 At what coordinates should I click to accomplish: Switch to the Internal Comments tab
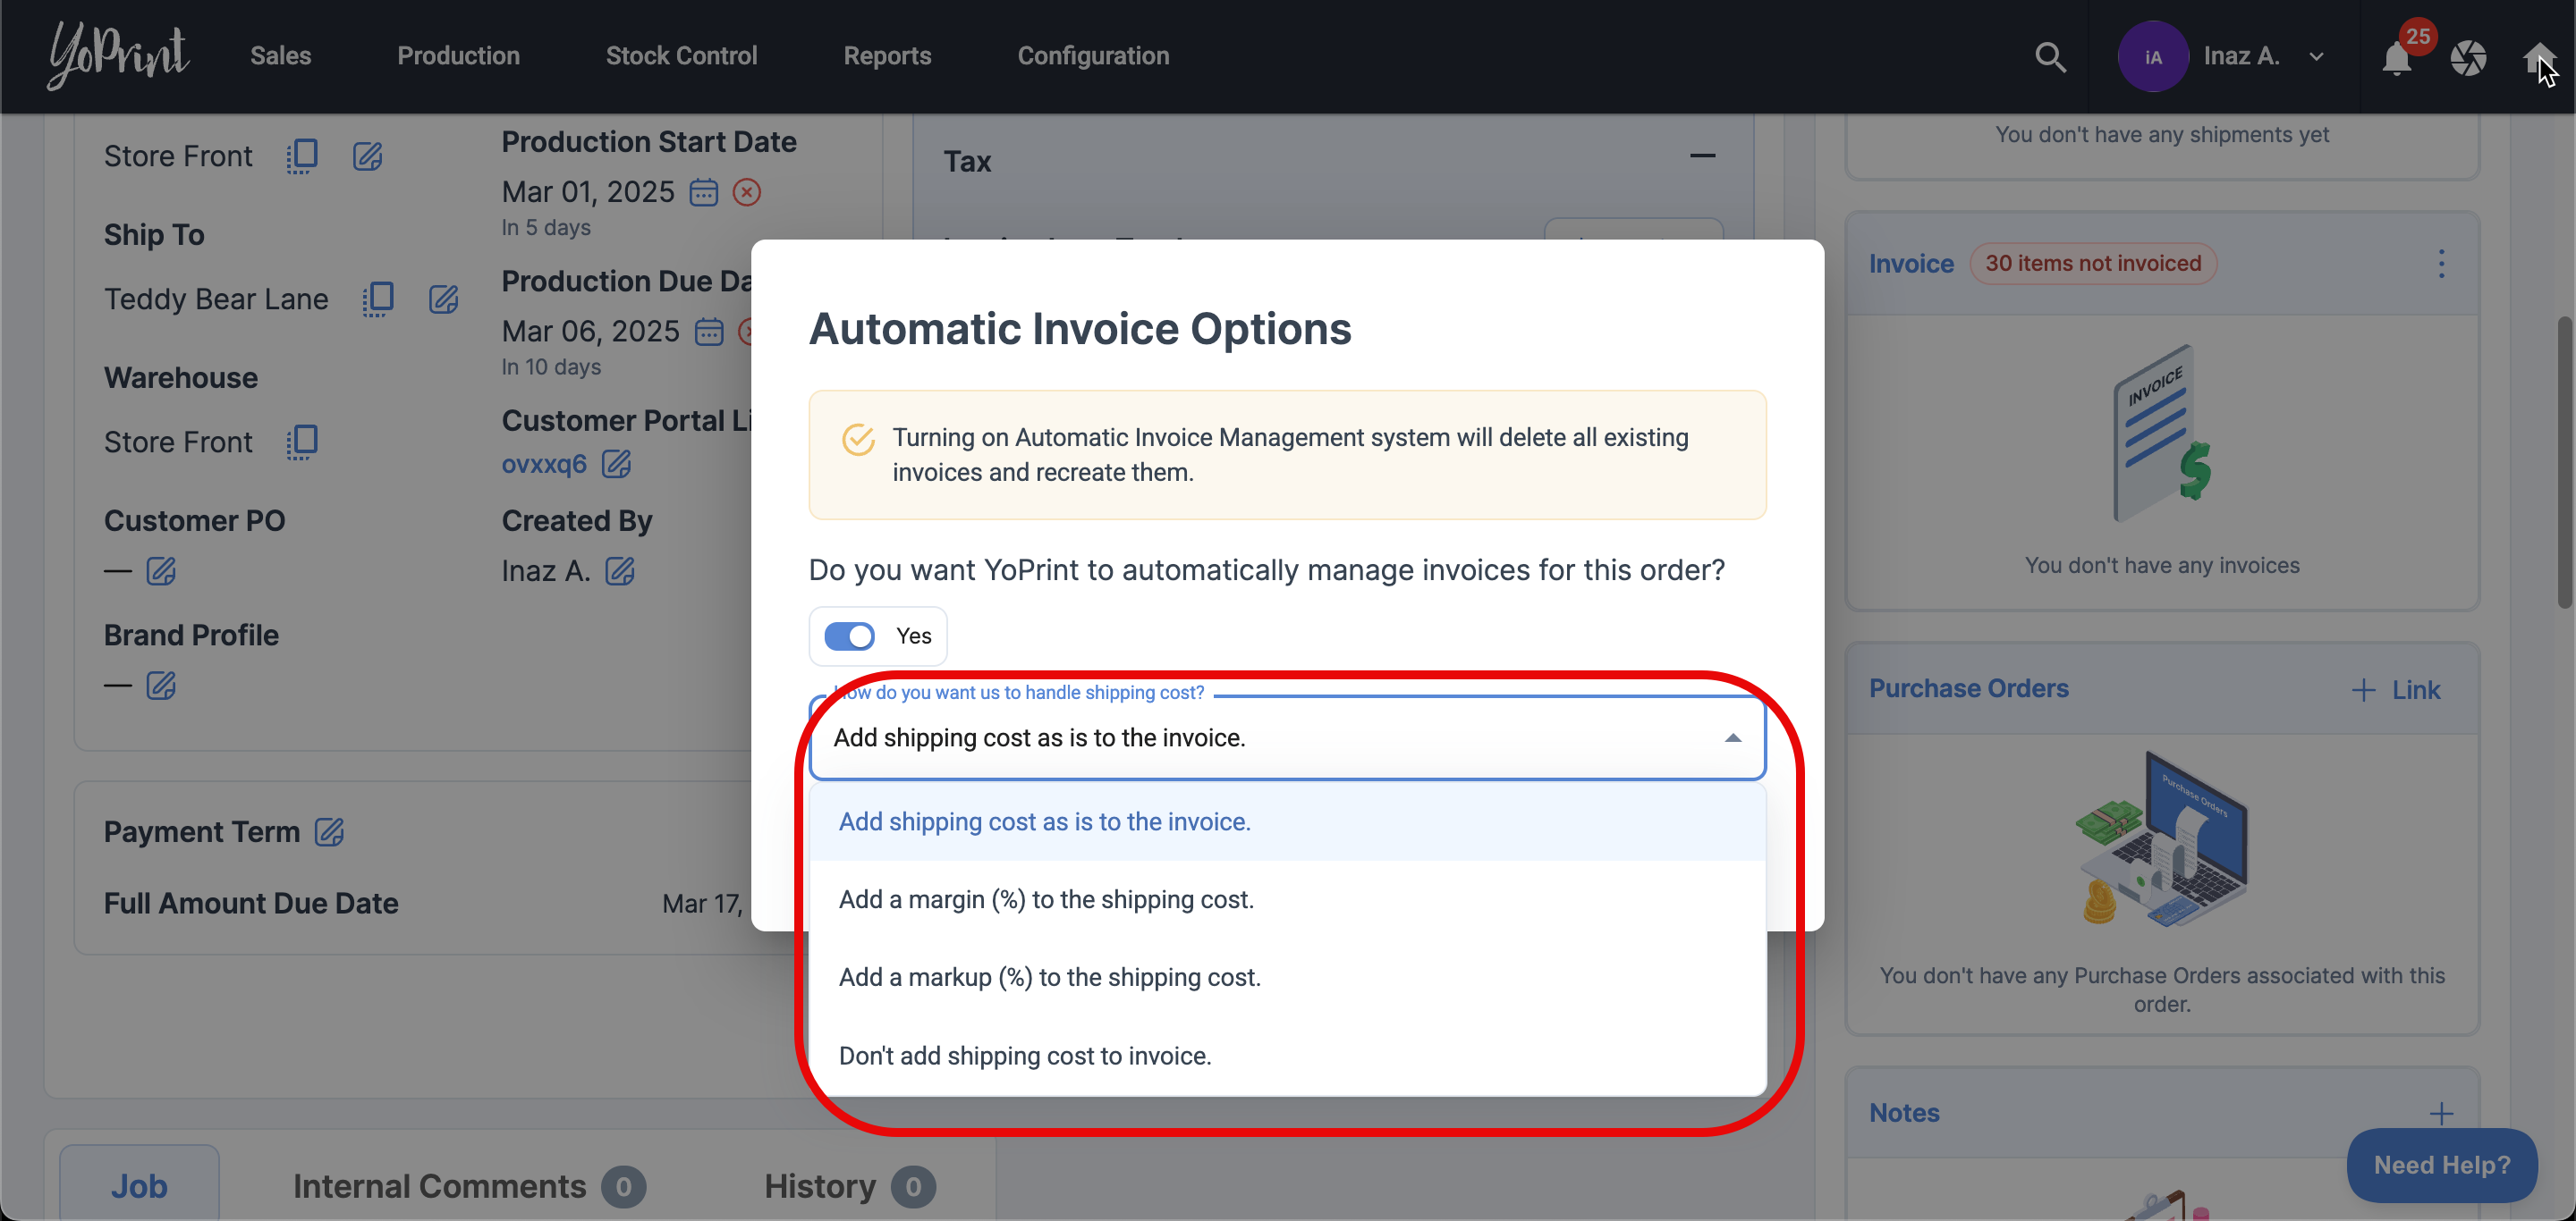(x=468, y=1186)
